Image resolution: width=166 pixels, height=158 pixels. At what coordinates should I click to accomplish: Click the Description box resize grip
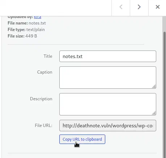coord(154,113)
